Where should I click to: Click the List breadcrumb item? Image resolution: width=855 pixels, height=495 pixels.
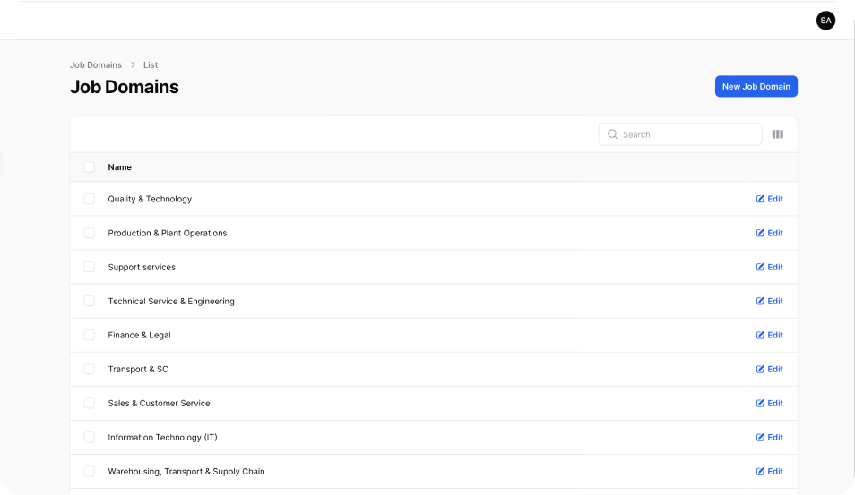[151, 64]
